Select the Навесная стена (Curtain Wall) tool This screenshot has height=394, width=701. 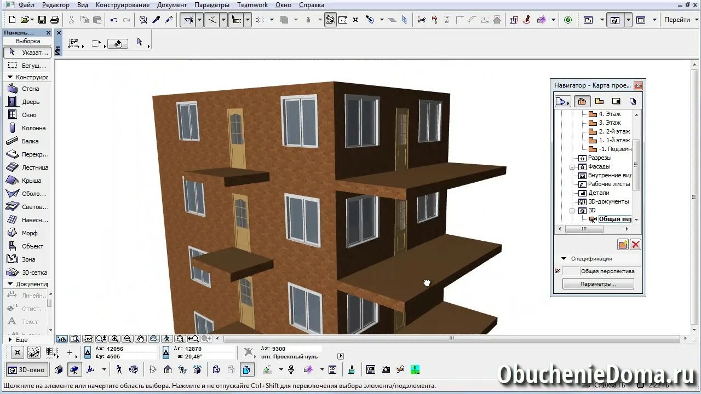pos(27,220)
